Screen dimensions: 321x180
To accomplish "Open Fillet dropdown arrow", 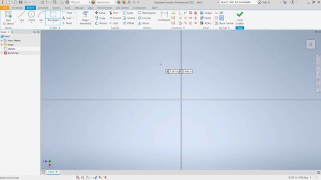I will [74, 13].
